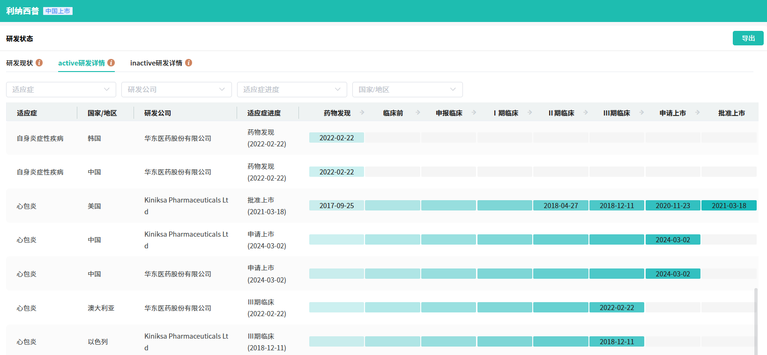Click the 中国上市 tag in header
The width and height of the screenshot is (767, 355).
(x=58, y=11)
